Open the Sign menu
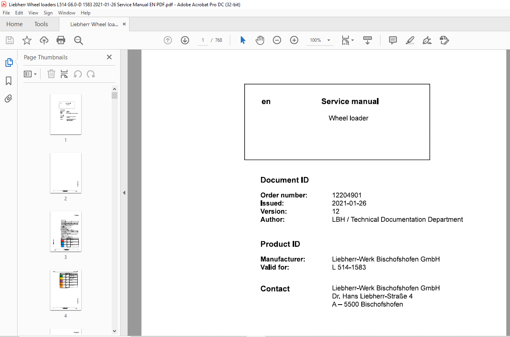Image resolution: width=510 pixels, height=337 pixels. (48, 13)
